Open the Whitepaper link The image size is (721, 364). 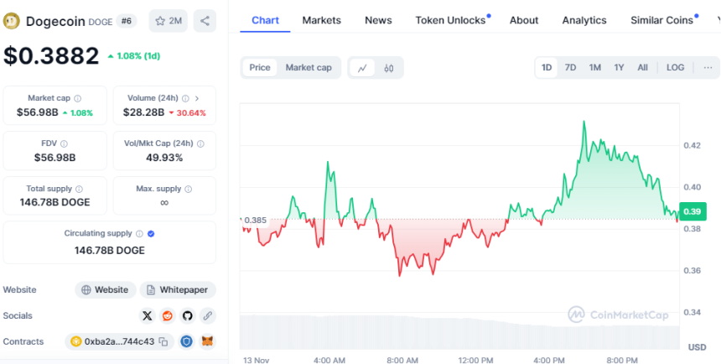(176, 289)
